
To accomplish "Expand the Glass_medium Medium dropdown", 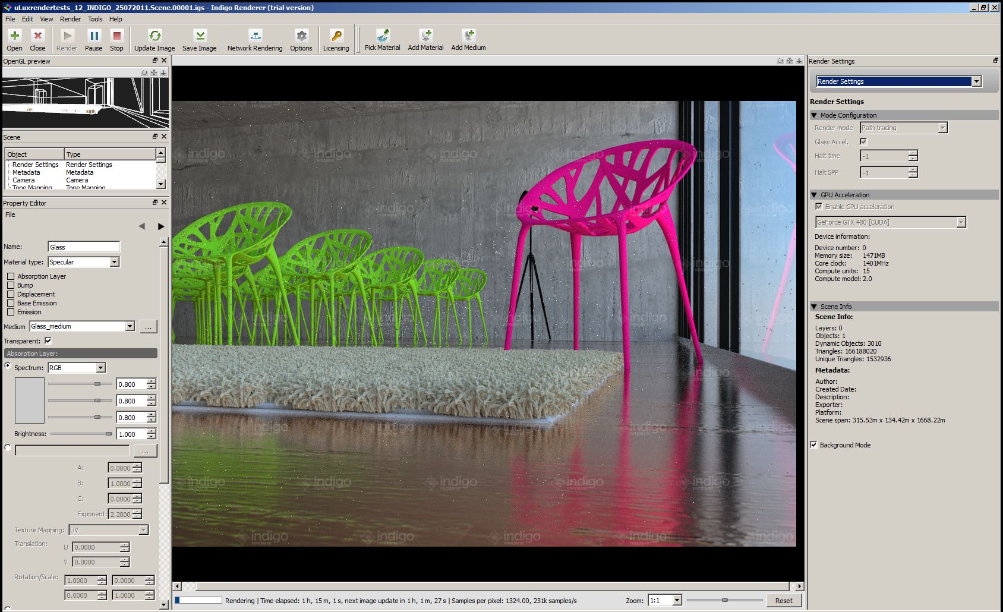I will coord(130,326).
